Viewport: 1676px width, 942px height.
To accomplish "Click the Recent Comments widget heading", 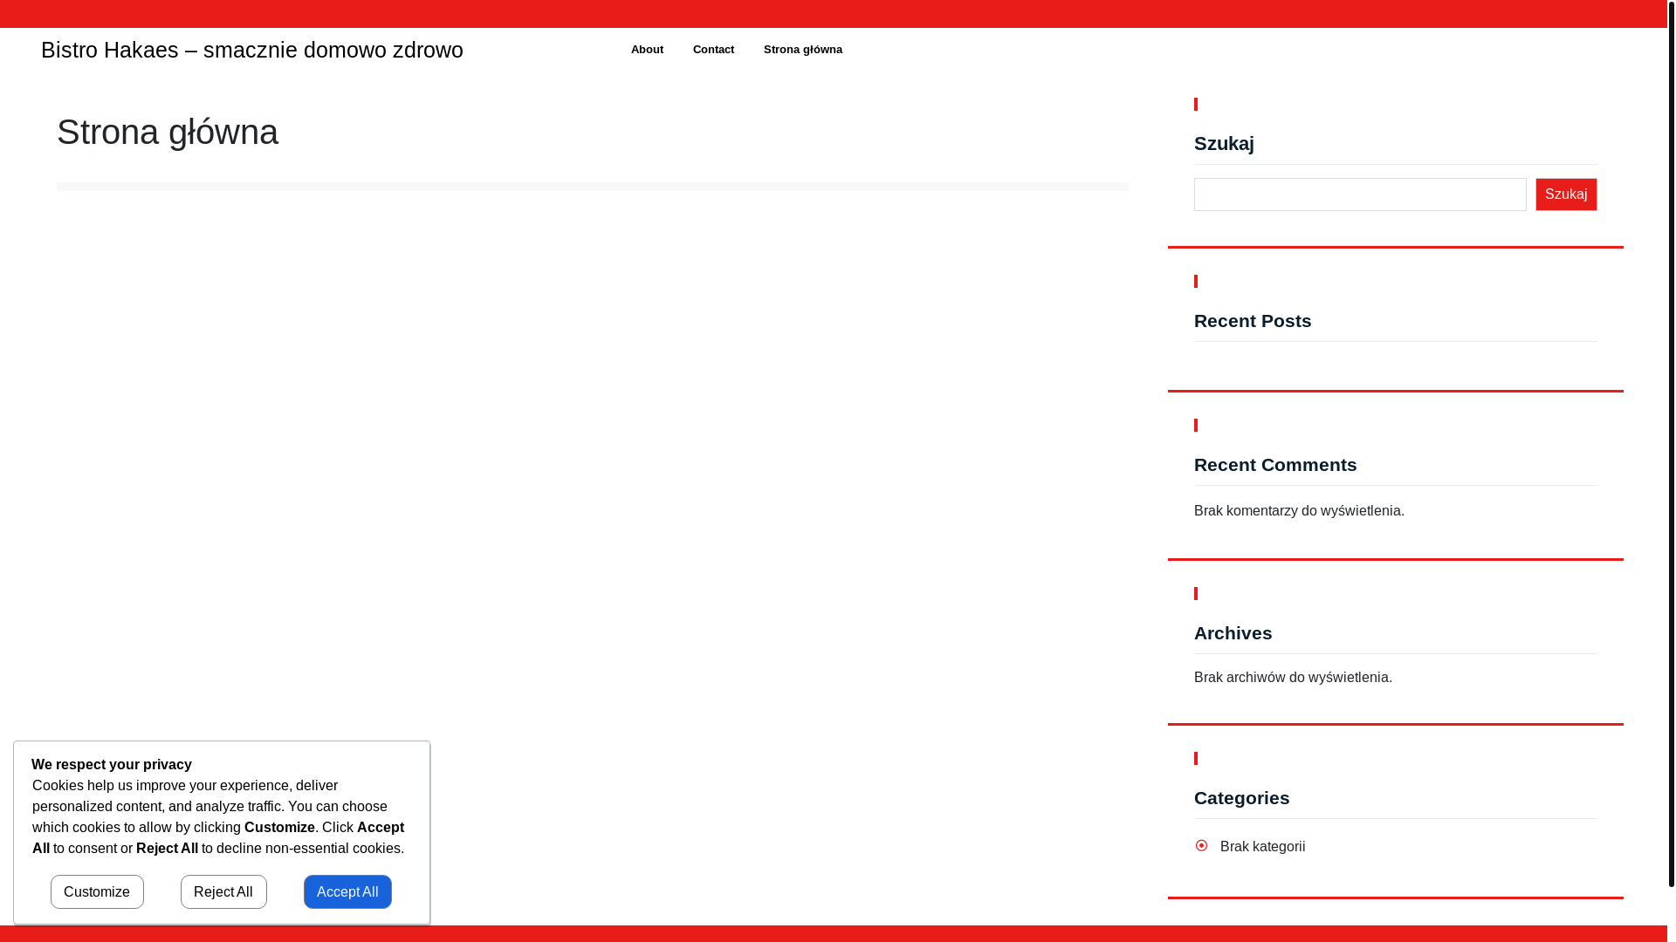I will pyautogui.click(x=1275, y=464).
